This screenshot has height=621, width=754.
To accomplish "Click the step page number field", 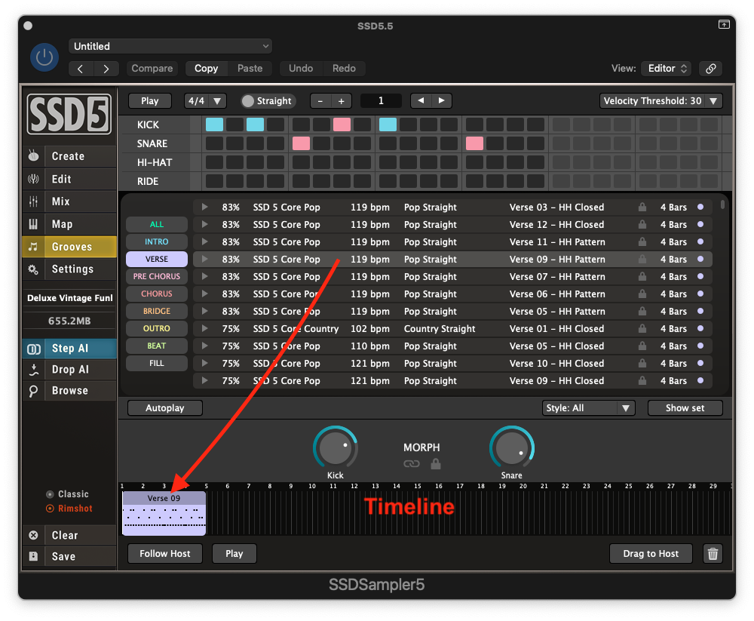I will pos(381,100).
